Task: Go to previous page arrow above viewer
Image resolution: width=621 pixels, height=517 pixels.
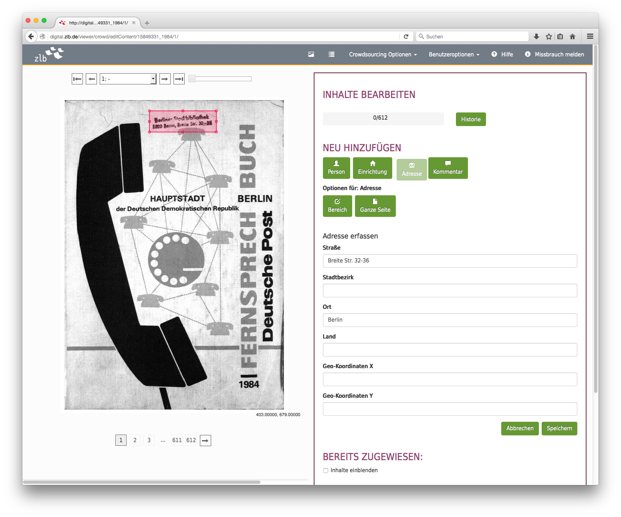Action: point(91,79)
